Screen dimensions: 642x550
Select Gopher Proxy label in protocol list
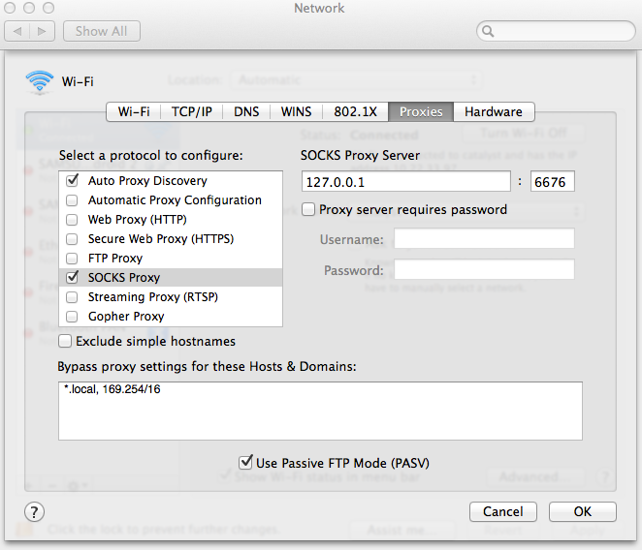click(126, 317)
